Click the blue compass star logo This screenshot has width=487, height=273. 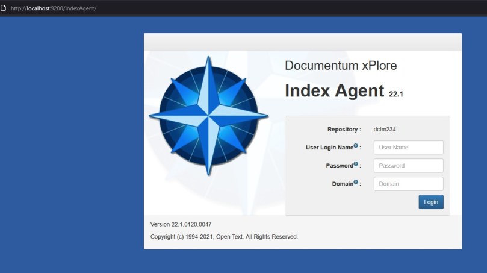pos(208,116)
